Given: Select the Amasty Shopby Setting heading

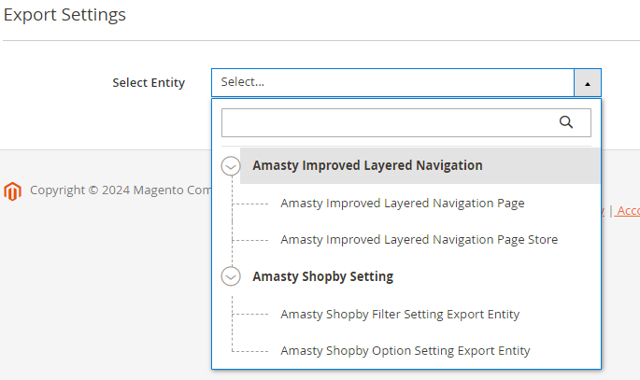Looking at the screenshot, I should [323, 276].
